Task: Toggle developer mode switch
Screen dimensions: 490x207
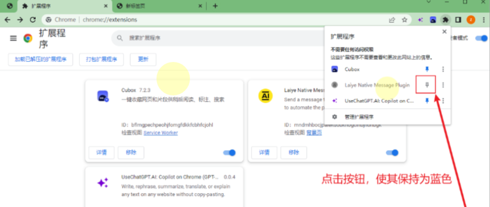Action: pyautogui.click(x=481, y=38)
